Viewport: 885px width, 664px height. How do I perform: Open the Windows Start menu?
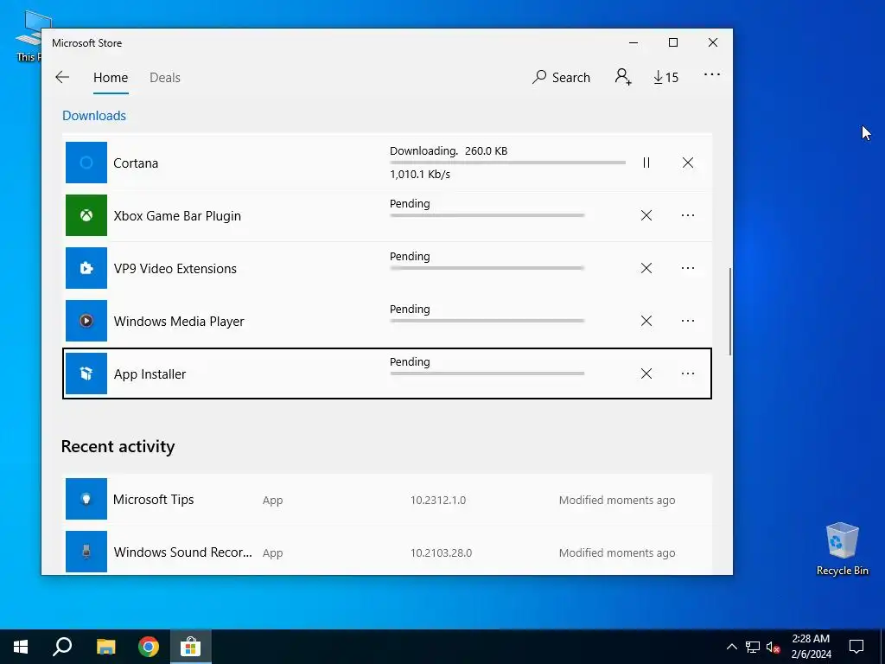pos(21,647)
